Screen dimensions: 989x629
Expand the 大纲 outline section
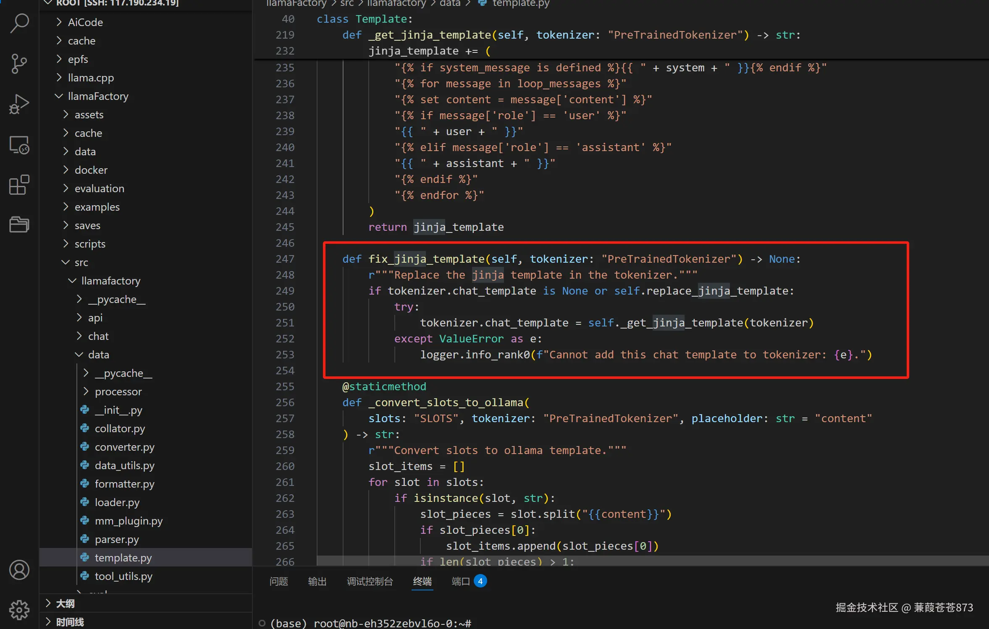tap(65, 603)
